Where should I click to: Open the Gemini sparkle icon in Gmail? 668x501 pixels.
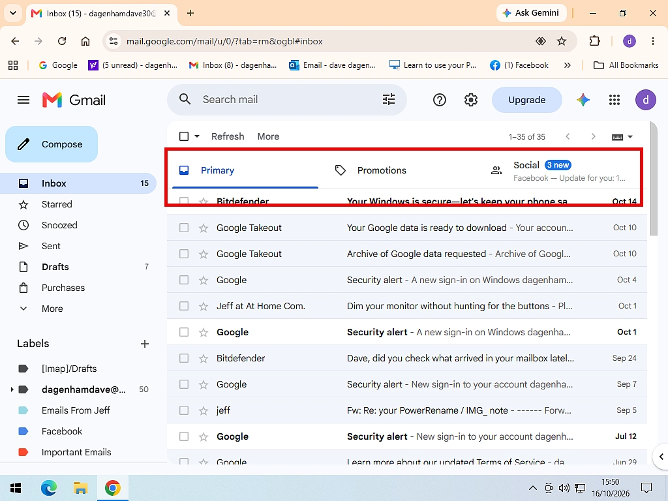(583, 100)
